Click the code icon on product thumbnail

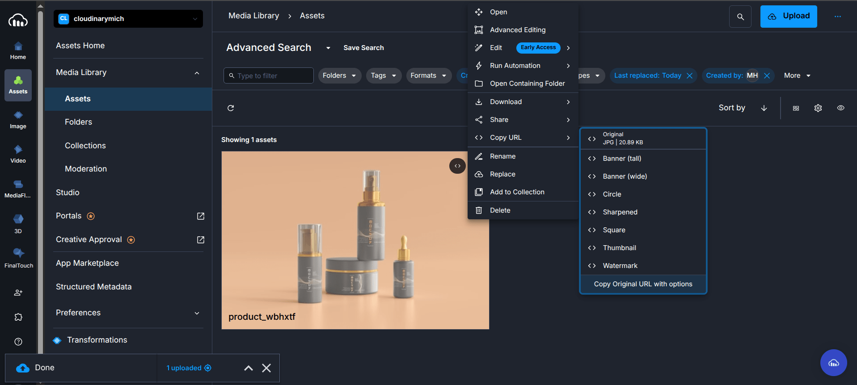[457, 166]
